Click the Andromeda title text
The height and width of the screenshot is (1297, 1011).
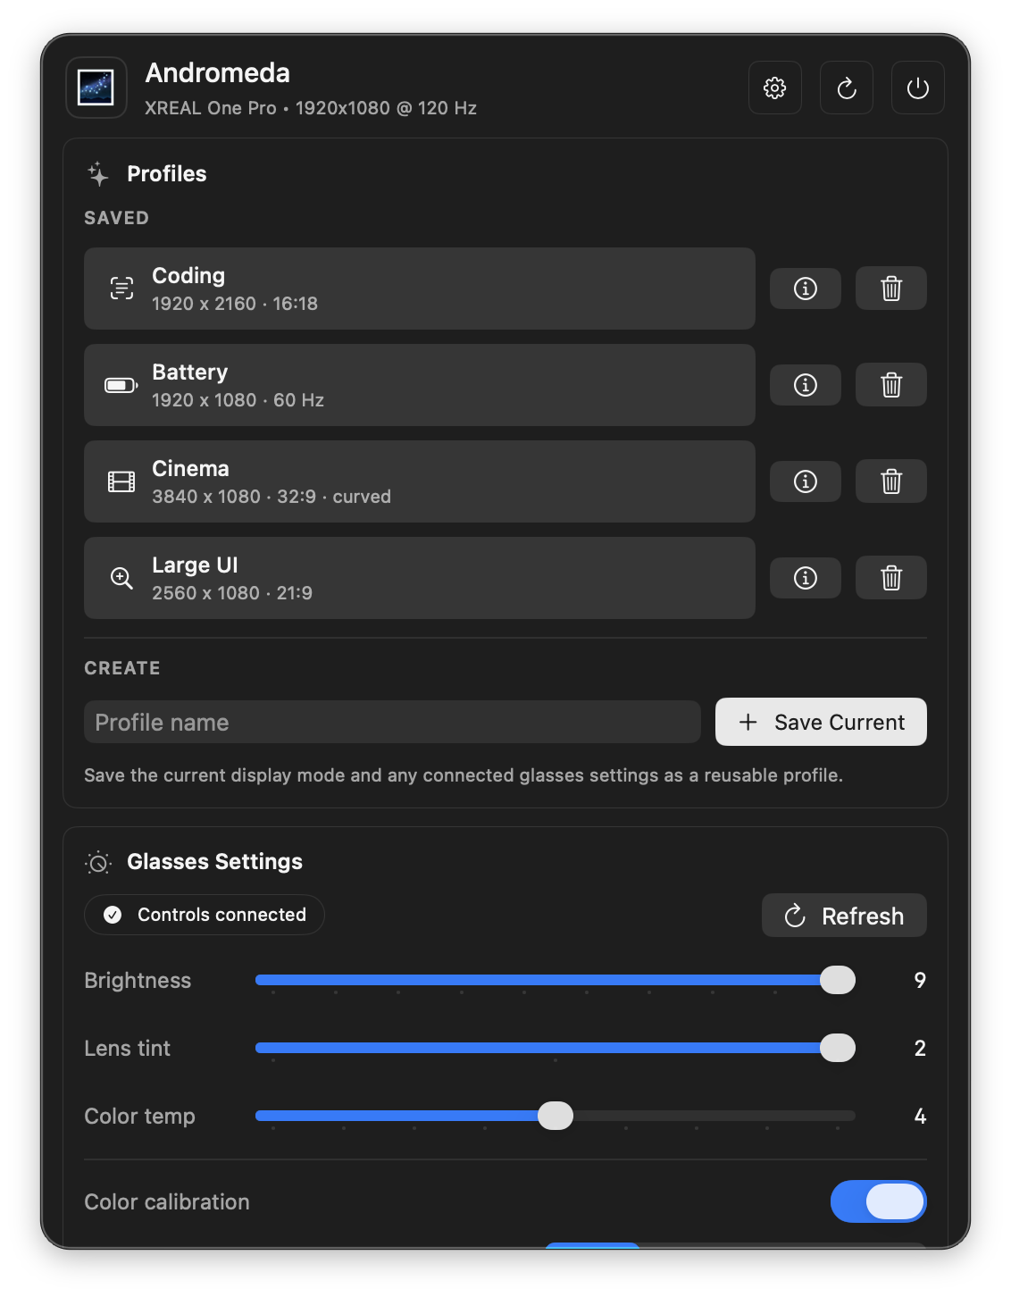click(x=218, y=72)
